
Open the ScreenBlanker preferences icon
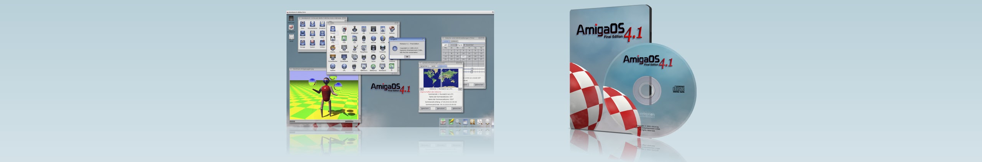(x=333, y=58)
